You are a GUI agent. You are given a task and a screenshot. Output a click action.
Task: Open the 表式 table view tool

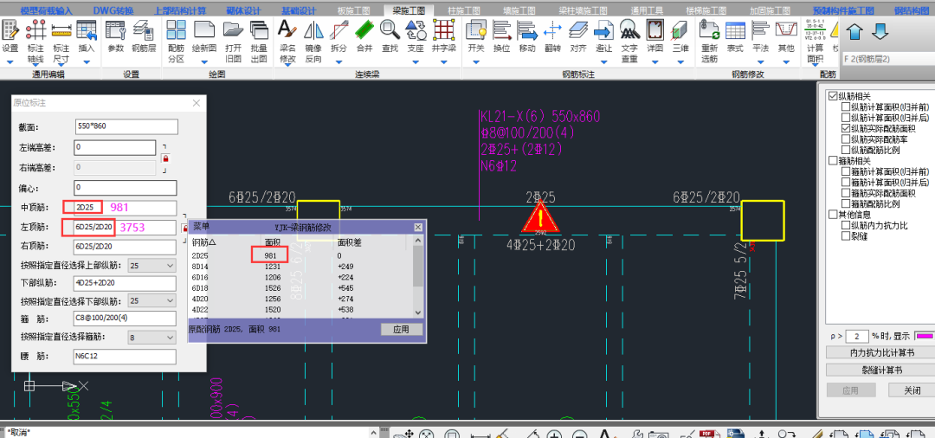point(735,35)
